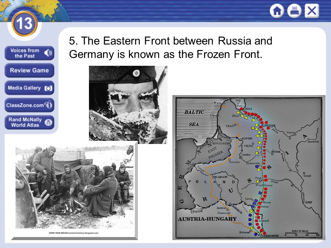Select the soldiers around campfire photo
This screenshot has height=248, width=331.
click(x=74, y=187)
